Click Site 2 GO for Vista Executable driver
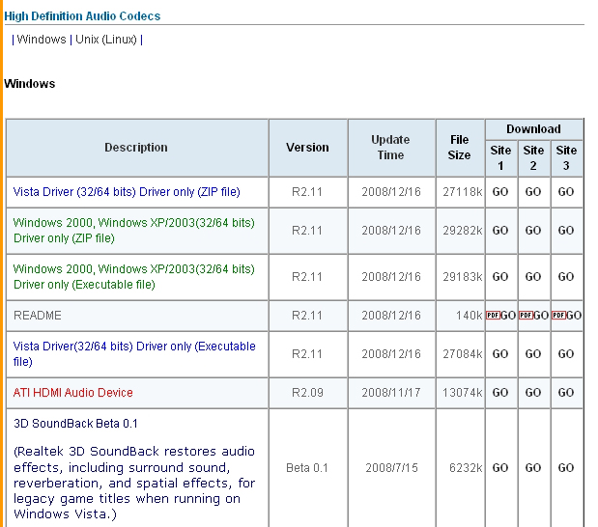The height and width of the screenshot is (527, 598). (x=533, y=354)
